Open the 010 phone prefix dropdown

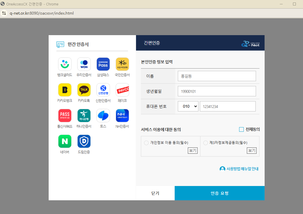pos(188,106)
